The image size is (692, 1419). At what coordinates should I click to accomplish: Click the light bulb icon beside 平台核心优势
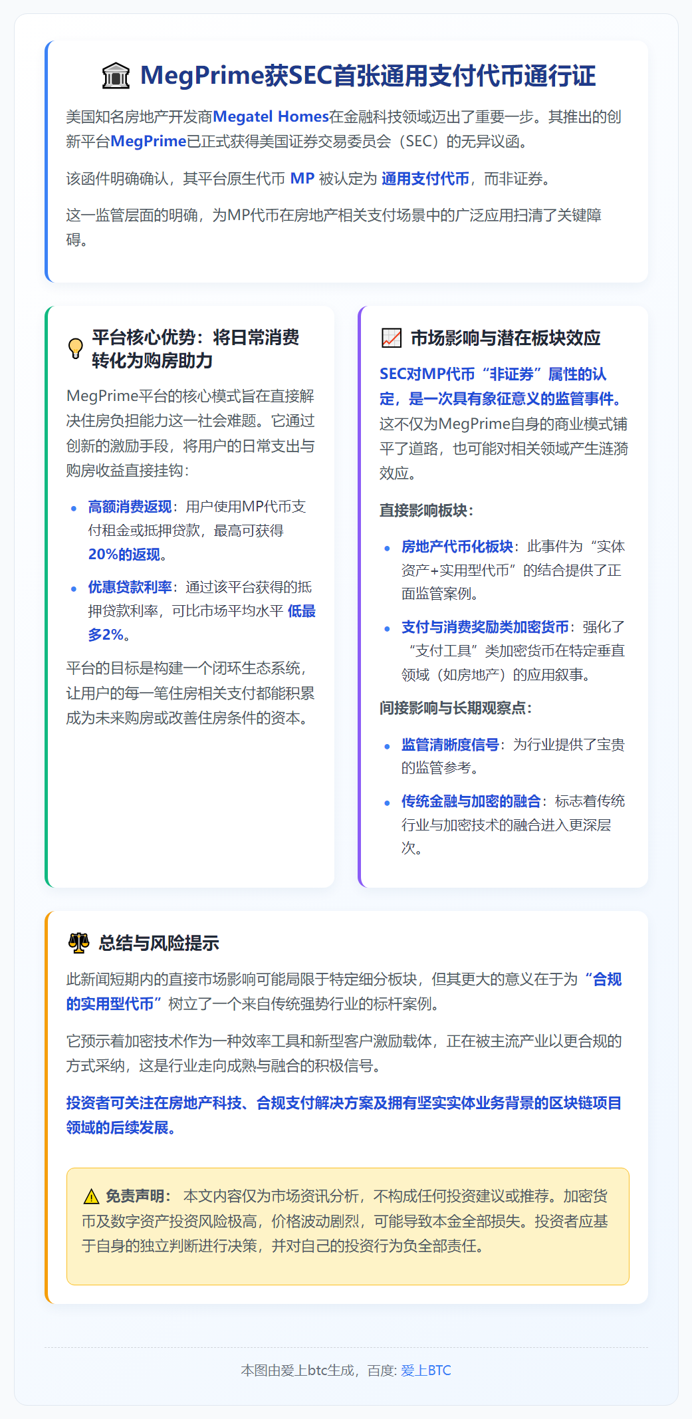click(76, 348)
